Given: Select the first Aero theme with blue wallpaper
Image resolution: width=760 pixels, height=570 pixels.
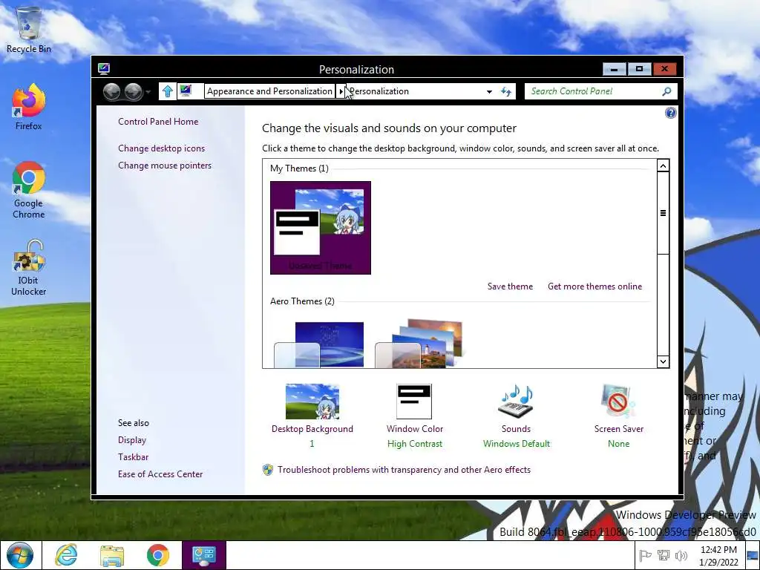Looking at the screenshot, I should (320, 343).
